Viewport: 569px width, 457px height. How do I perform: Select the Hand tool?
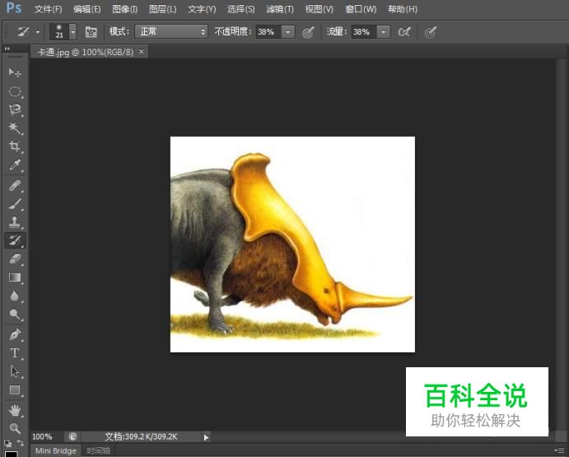click(15, 411)
